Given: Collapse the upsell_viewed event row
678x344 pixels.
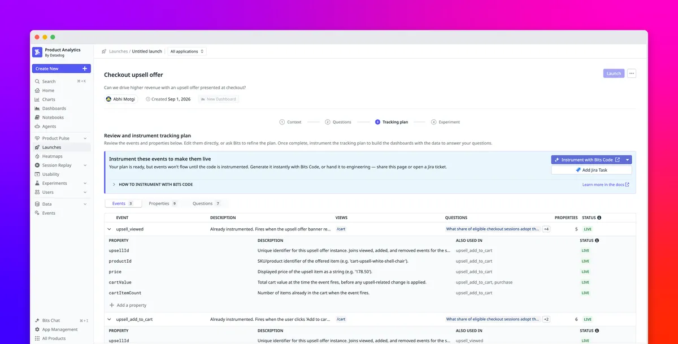Looking at the screenshot, I should pos(110,229).
